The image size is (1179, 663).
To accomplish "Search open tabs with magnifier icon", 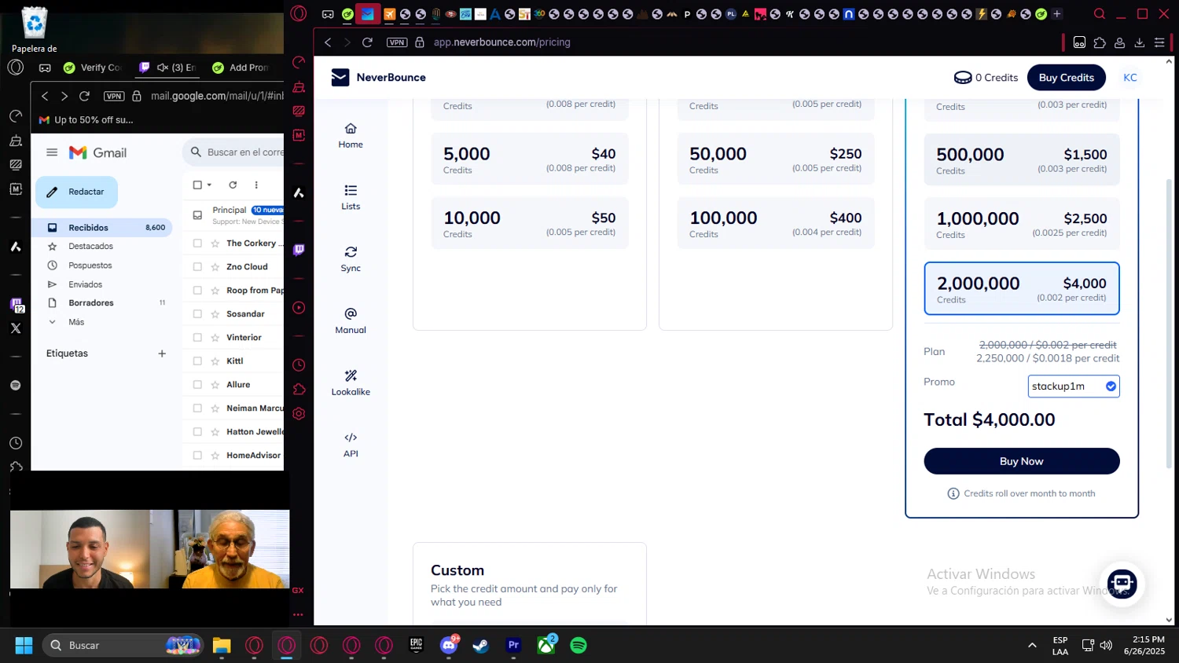I will pyautogui.click(x=1100, y=13).
